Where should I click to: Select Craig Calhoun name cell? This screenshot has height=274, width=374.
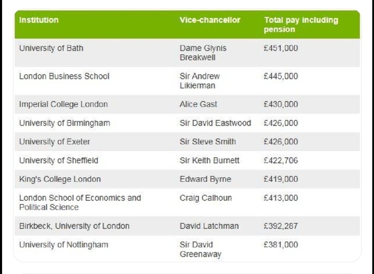click(206, 198)
